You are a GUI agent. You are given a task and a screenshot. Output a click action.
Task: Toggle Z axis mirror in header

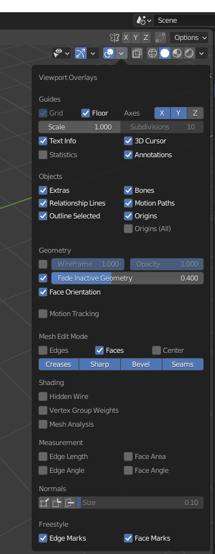pos(146,37)
